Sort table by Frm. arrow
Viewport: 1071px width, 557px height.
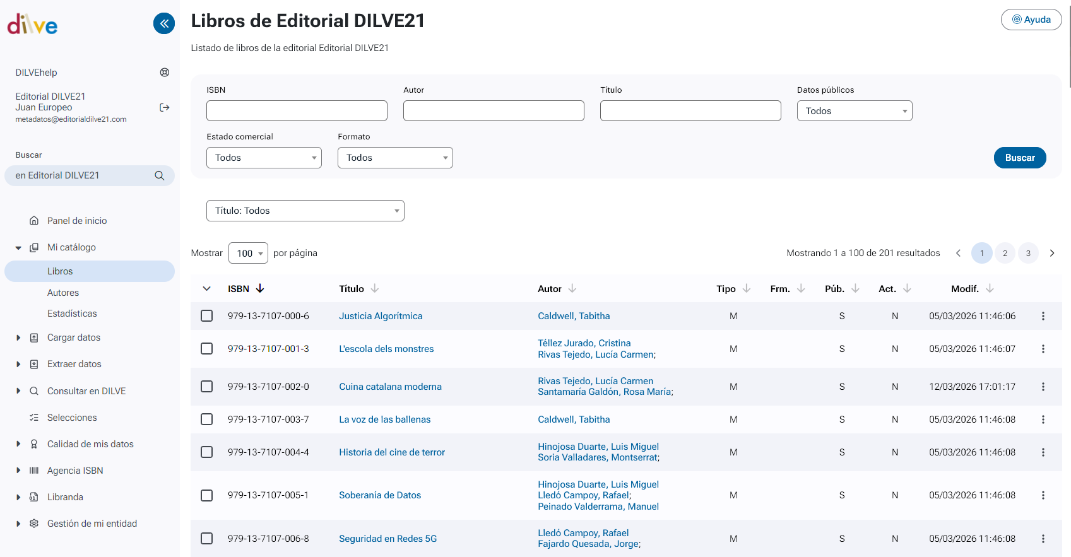point(801,288)
